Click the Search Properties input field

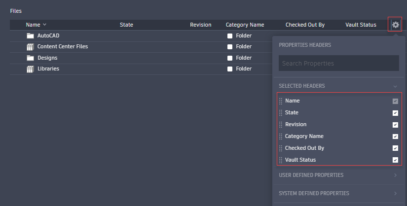tap(338, 63)
